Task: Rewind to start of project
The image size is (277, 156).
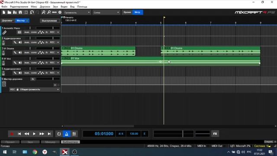Action: 19,134
